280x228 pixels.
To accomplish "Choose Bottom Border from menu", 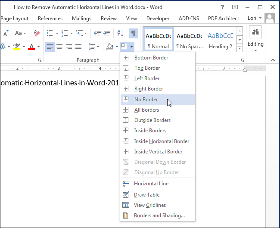I will (158, 58).
